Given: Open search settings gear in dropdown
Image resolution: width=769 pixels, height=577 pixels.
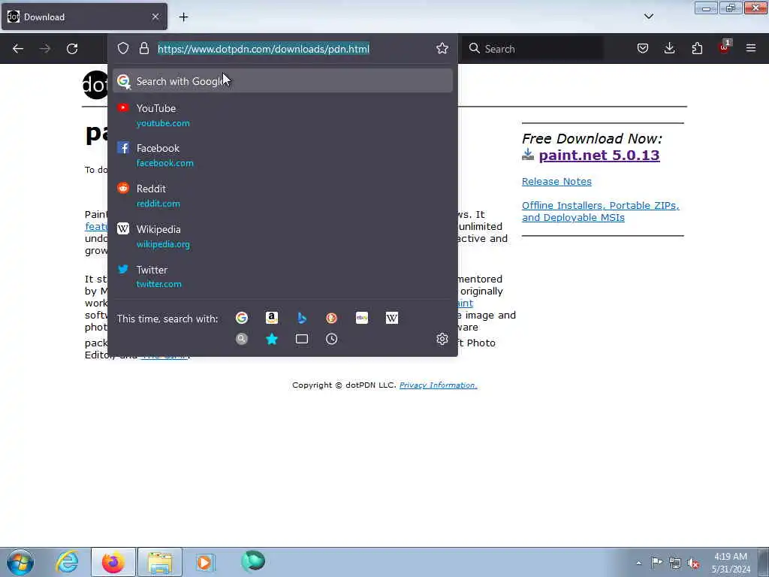Looking at the screenshot, I should coord(442,339).
